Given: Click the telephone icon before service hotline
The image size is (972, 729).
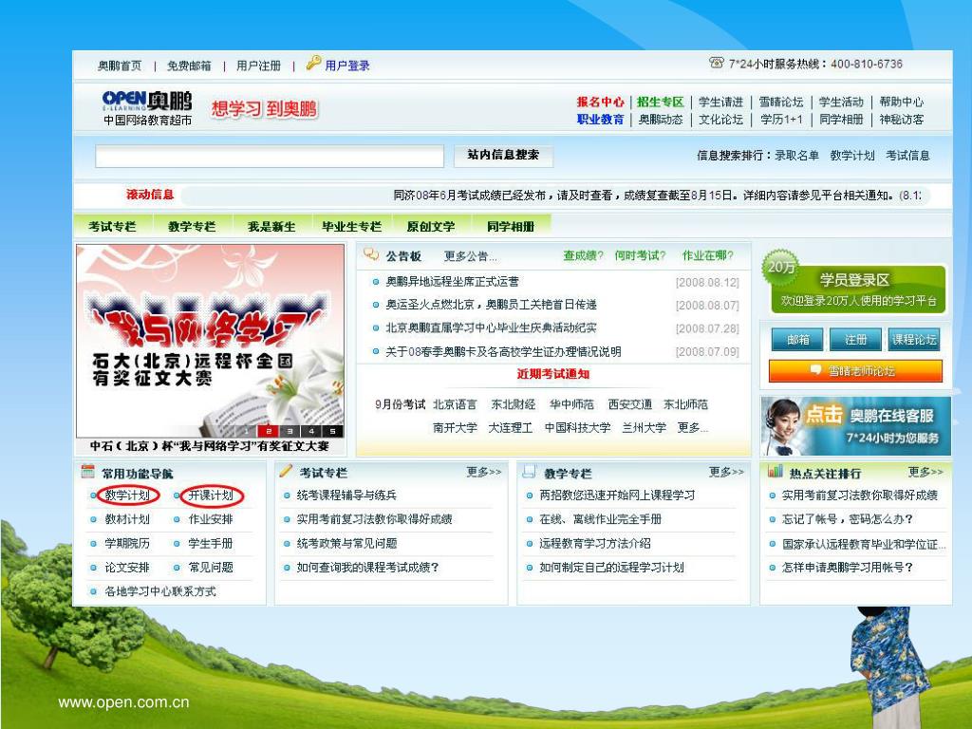Looking at the screenshot, I should click(x=717, y=62).
